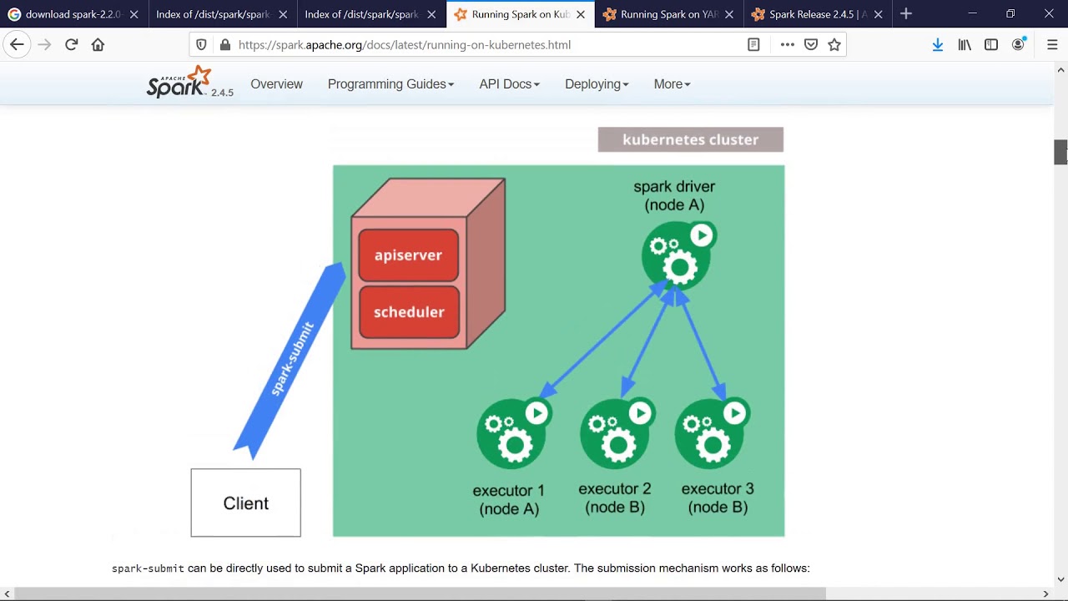
Task: Toggle reader view icon
Action: click(x=753, y=45)
